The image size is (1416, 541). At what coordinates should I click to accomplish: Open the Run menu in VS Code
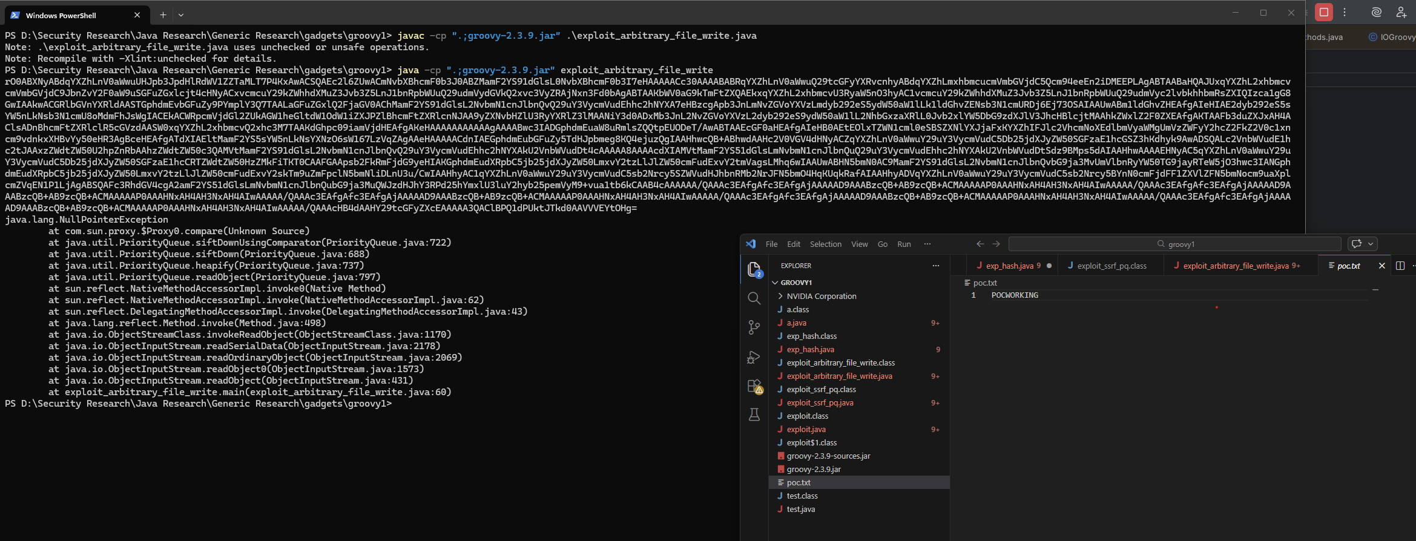[904, 244]
